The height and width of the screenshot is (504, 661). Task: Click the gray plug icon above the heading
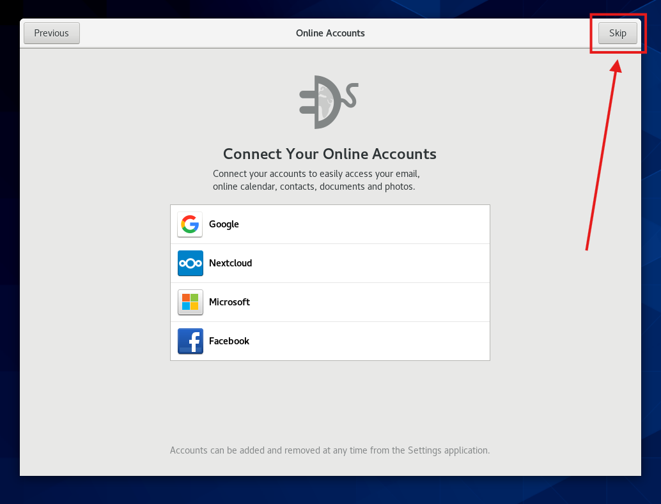pos(328,102)
